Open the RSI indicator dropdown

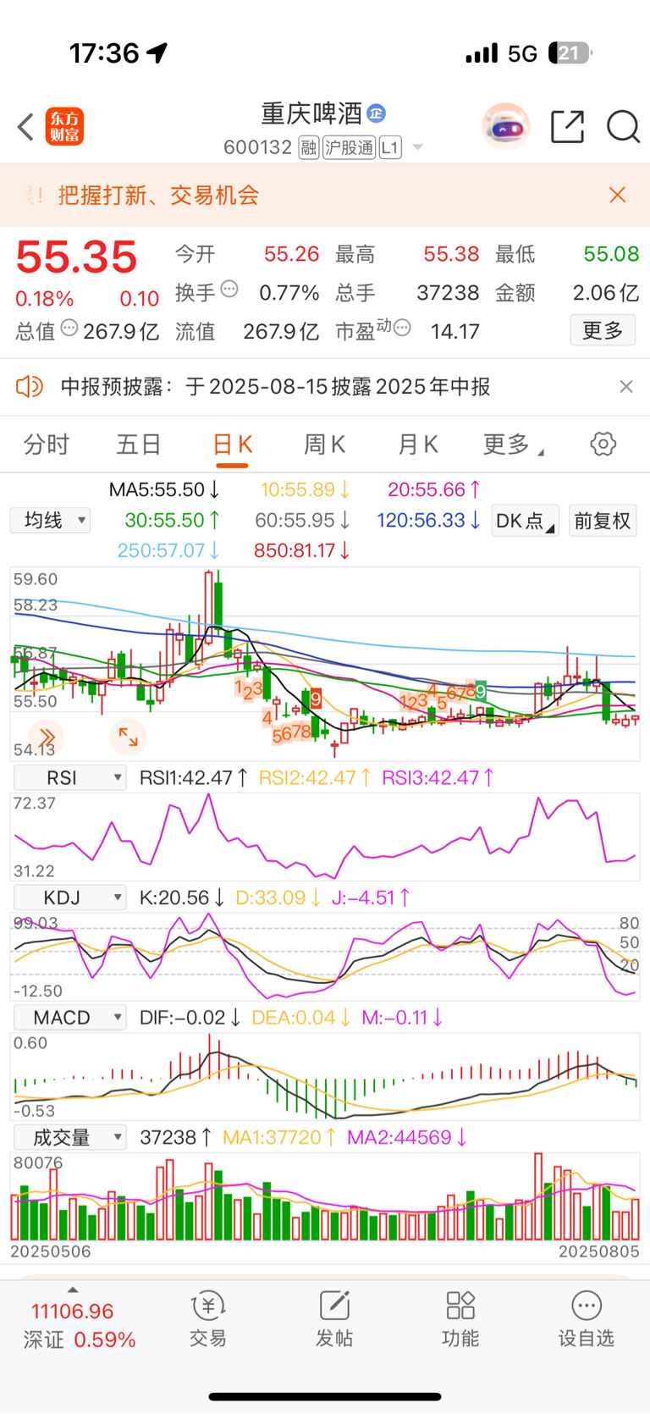point(69,777)
